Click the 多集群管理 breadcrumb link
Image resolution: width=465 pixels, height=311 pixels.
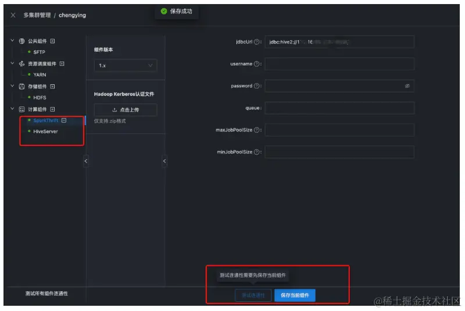point(37,15)
